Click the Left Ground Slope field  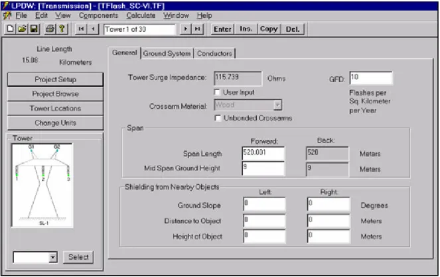pos(264,204)
